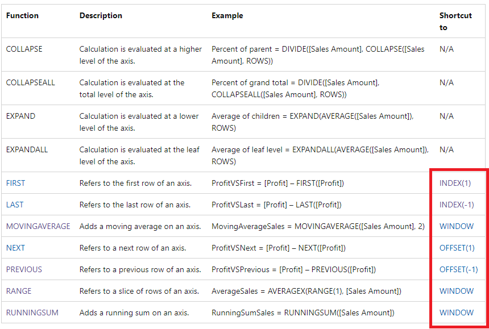Follow the OFFSET(-1) shortcut link
Viewport: 489px width, 329px height.
point(458,269)
